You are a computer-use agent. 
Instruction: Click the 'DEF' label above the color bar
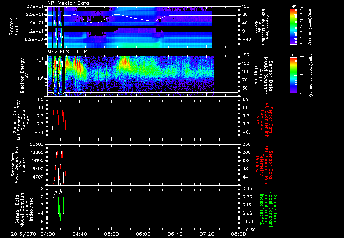pyautogui.click(x=293, y=55)
